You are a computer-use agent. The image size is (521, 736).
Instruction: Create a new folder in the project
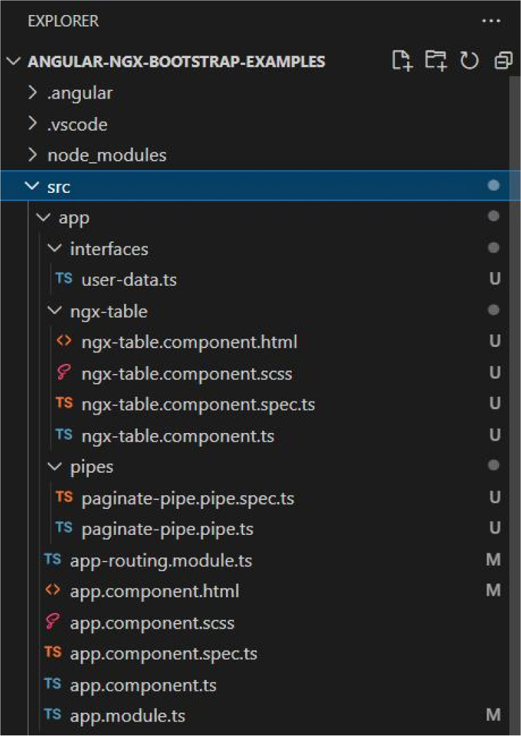(436, 61)
